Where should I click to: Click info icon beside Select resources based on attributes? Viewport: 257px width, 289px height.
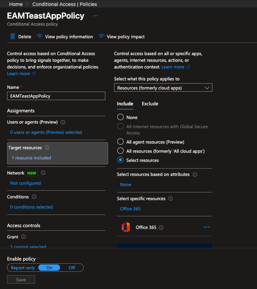click(195, 175)
